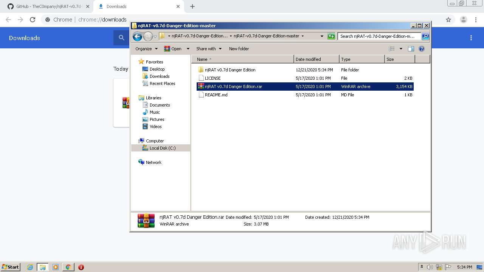Close the GitHub Chrome tab

tap(88, 6)
